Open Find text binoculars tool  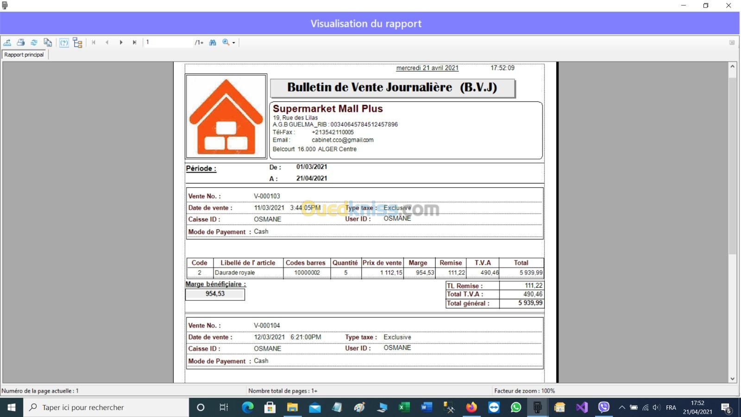point(213,43)
